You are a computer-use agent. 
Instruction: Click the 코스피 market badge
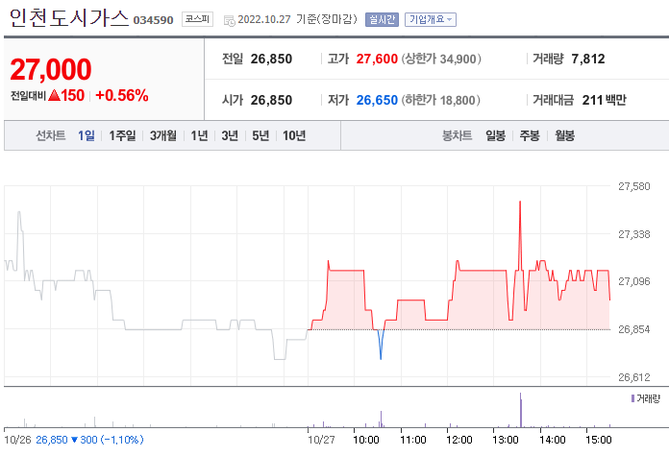pyautogui.click(x=197, y=19)
